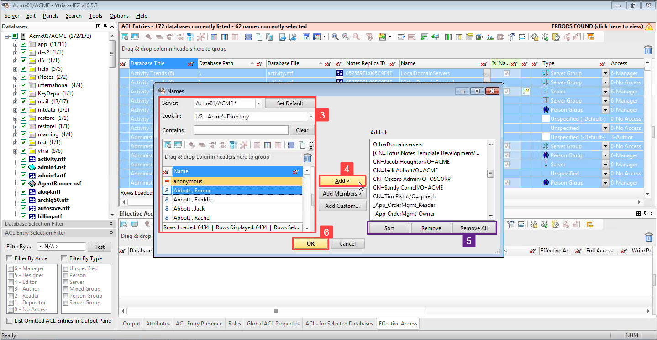Click the Add Members button
The width and height of the screenshot is (657, 340).
pos(342,193)
